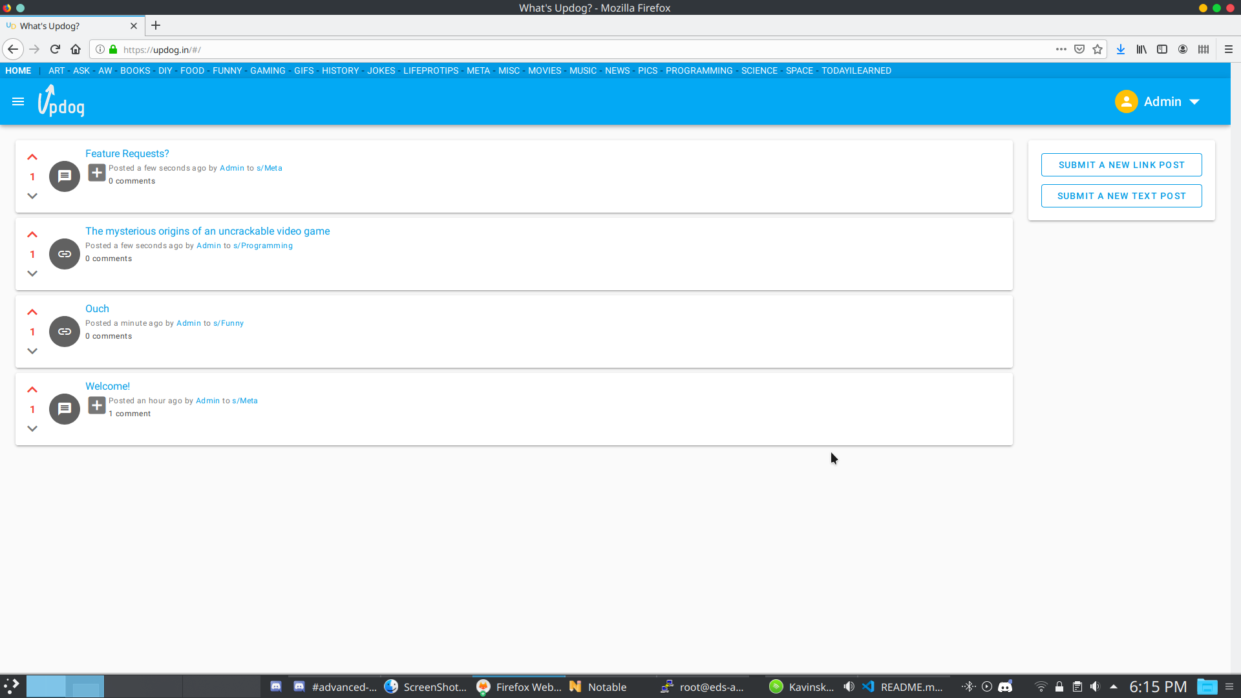Open the s/Meta link on the 'Feature Requests?' post

pos(269,168)
